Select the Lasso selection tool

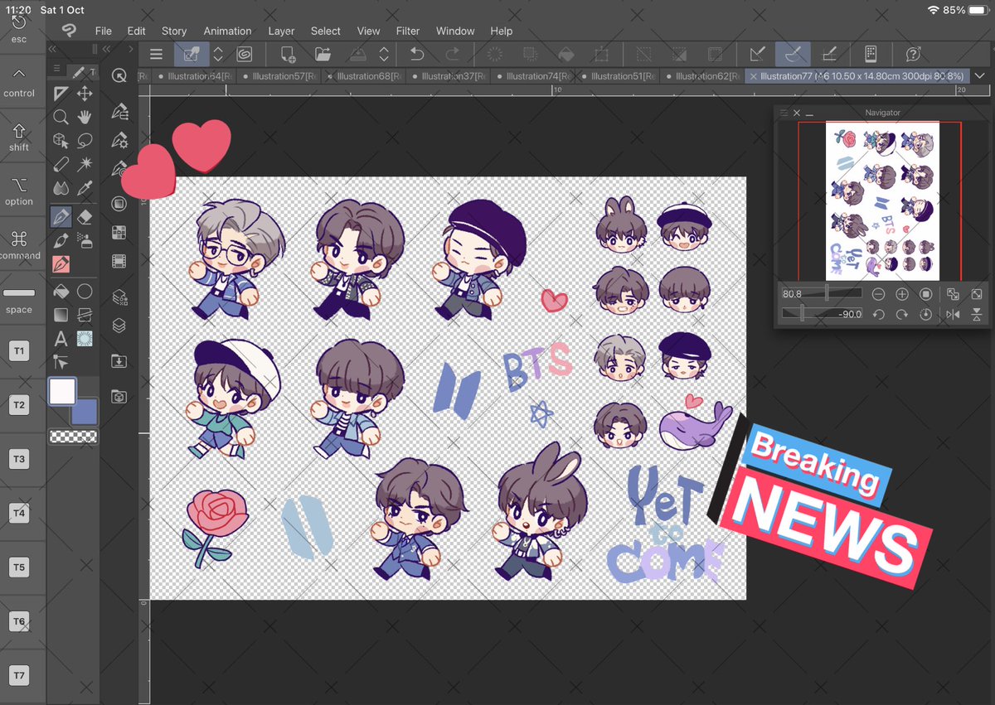[x=85, y=141]
